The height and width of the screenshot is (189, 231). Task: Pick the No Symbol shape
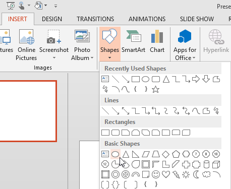[126, 174]
